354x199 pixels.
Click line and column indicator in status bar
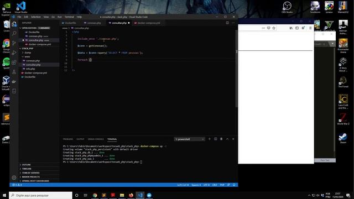183,185
